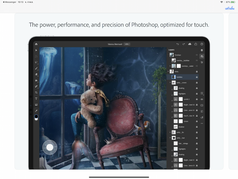This screenshot has height=179, width=238.
Task: Select the Type tool
Action: coord(36,98)
